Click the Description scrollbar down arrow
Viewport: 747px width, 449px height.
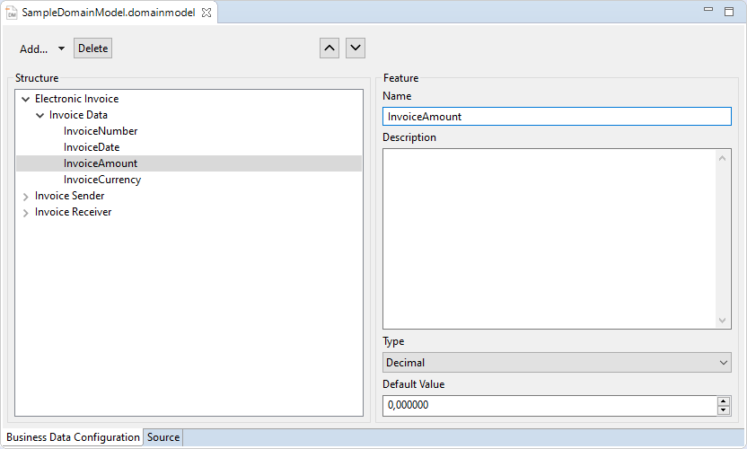coord(724,321)
